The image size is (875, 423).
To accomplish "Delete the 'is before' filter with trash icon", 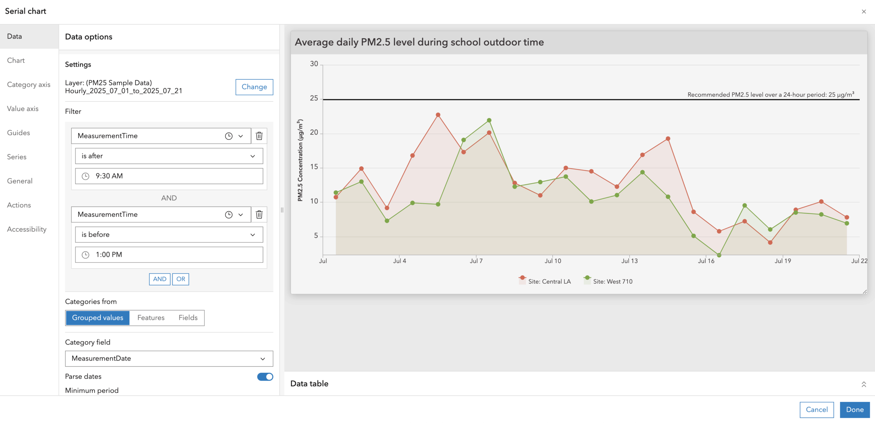I will [259, 214].
